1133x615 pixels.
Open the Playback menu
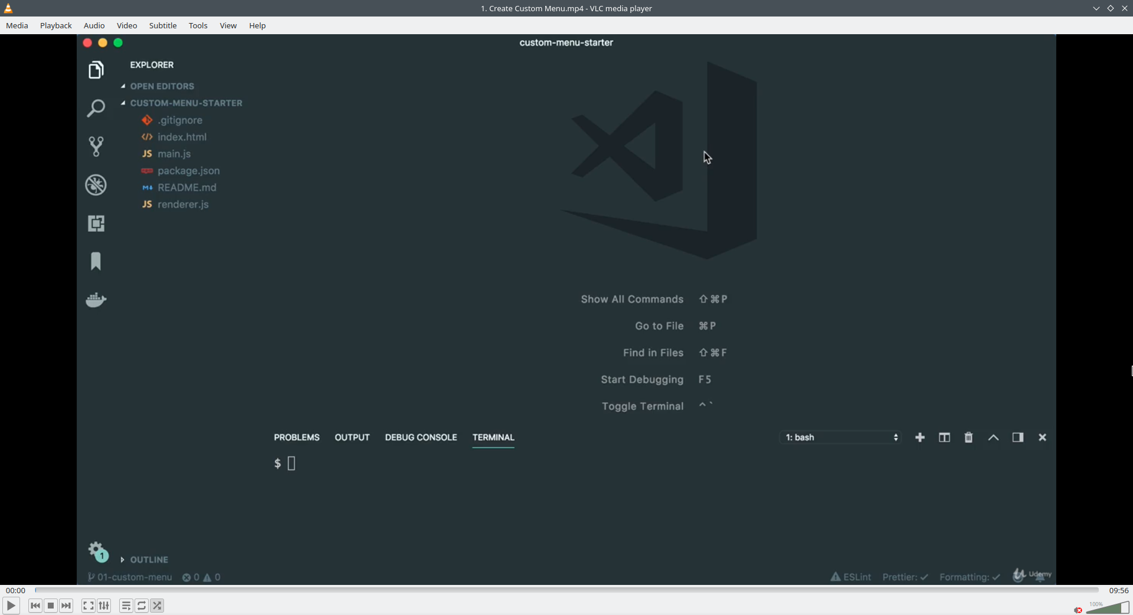[56, 25]
